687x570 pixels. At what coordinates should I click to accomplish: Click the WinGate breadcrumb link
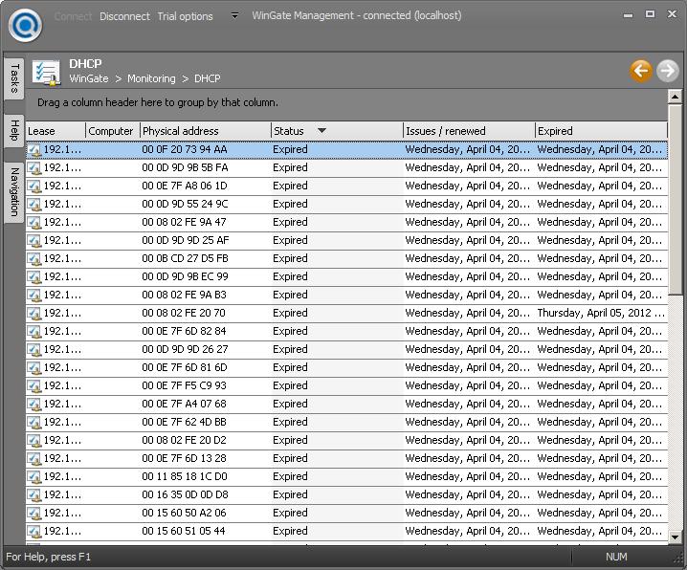coord(89,78)
